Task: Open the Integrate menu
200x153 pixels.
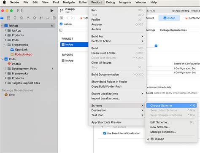Action: click(x=125, y=3)
